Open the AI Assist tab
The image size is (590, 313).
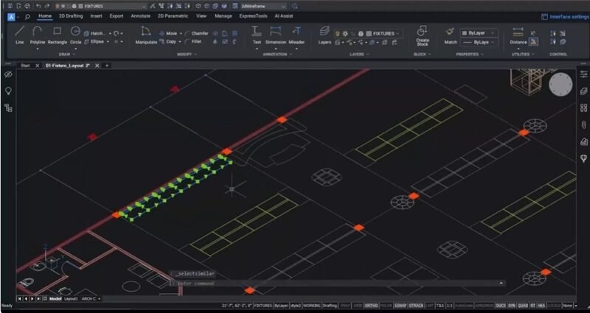coord(284,16)
